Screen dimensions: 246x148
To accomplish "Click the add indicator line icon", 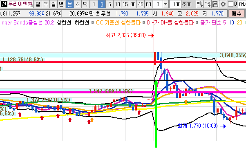I will point(208,4).
